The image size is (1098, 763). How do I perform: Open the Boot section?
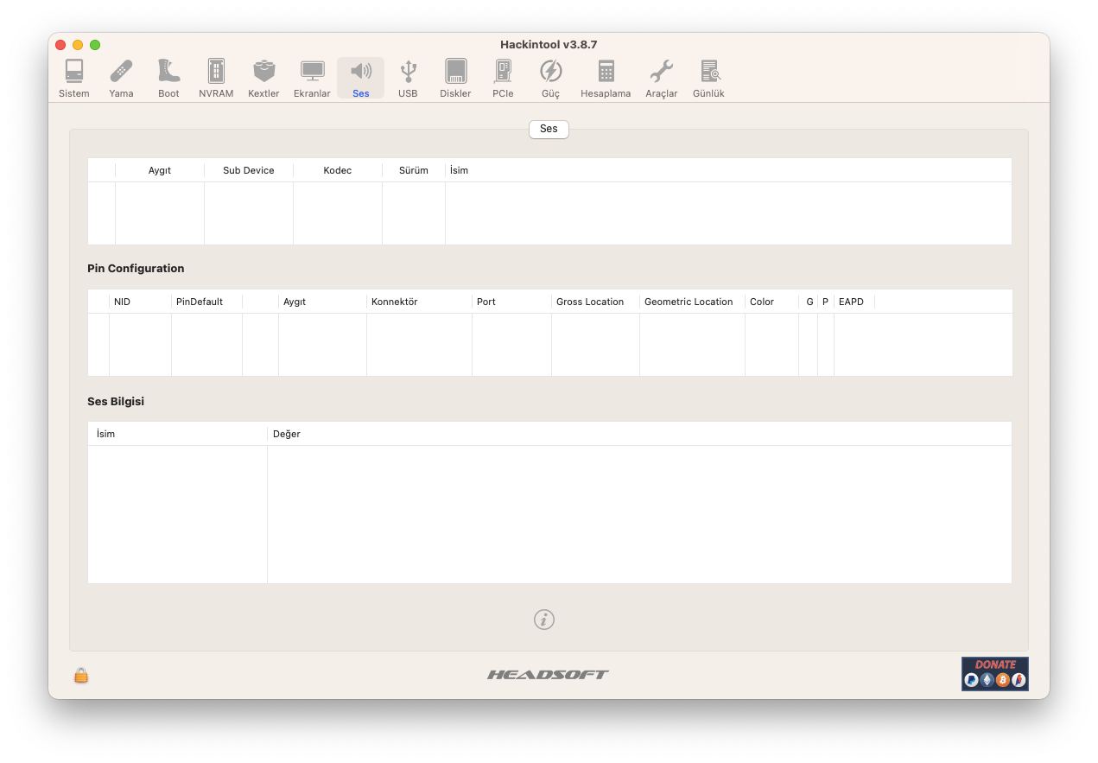pos(168,78)
